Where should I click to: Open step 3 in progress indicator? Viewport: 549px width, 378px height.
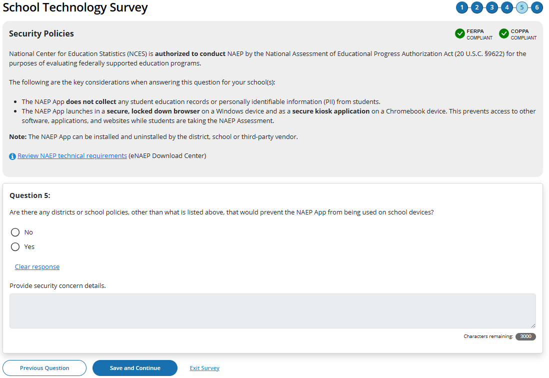pos(492,7)
